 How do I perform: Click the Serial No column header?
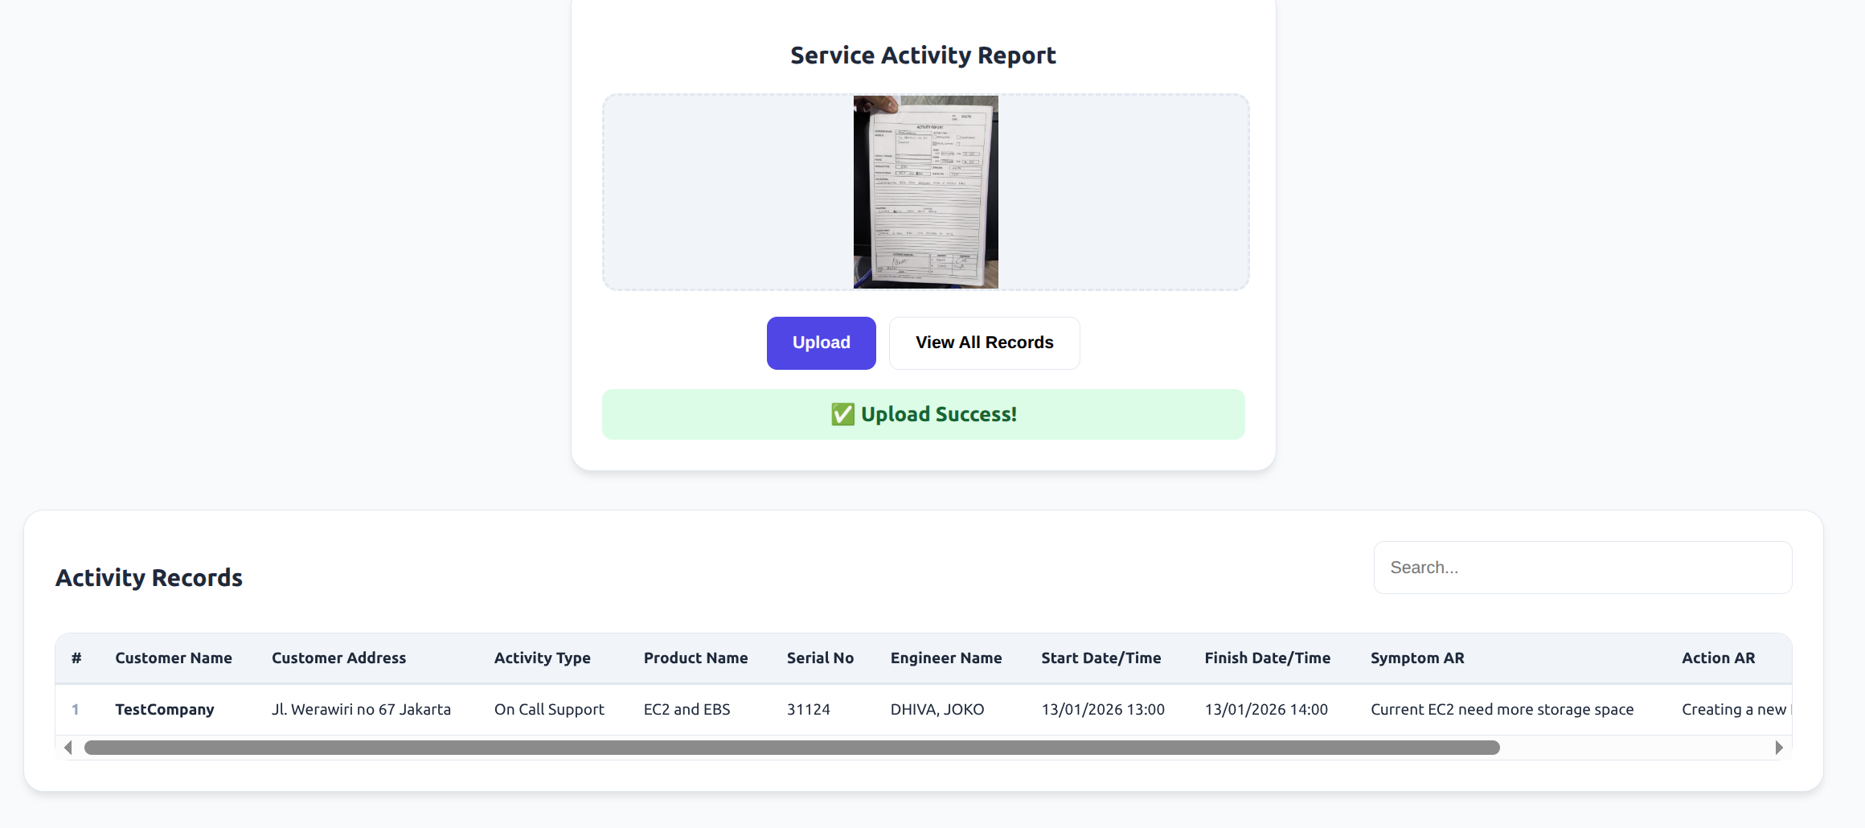coord(820,658)
